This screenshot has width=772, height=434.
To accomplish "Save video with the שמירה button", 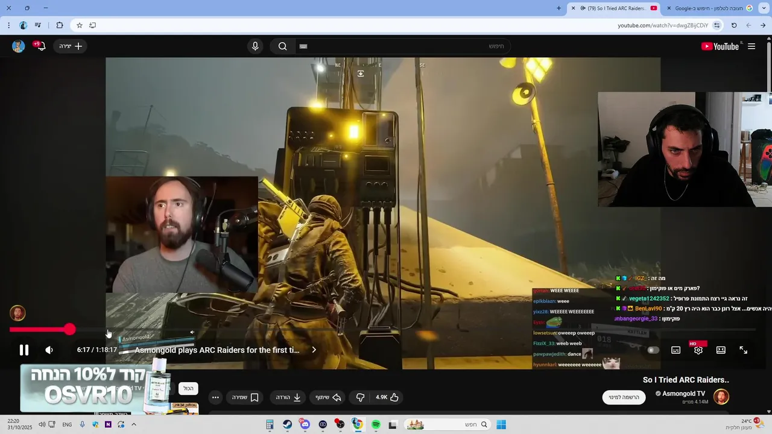I will (245, 397).
